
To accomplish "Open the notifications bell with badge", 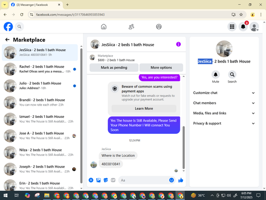I will click(x=243, y=27).
